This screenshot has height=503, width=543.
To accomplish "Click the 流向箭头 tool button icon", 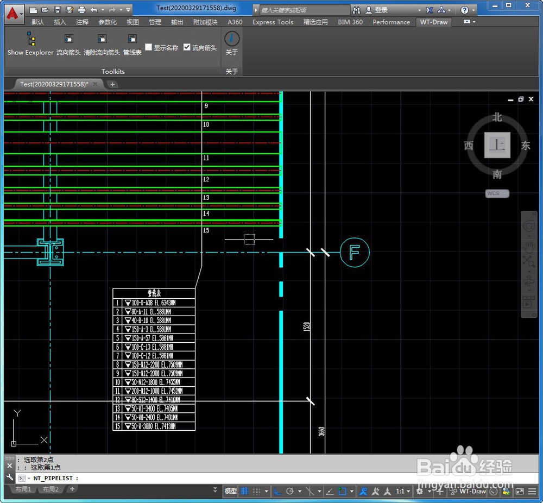I will [68, 39].
